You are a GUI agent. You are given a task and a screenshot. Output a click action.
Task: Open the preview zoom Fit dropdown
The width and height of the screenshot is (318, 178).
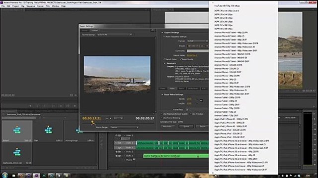(x=118, y=118)
